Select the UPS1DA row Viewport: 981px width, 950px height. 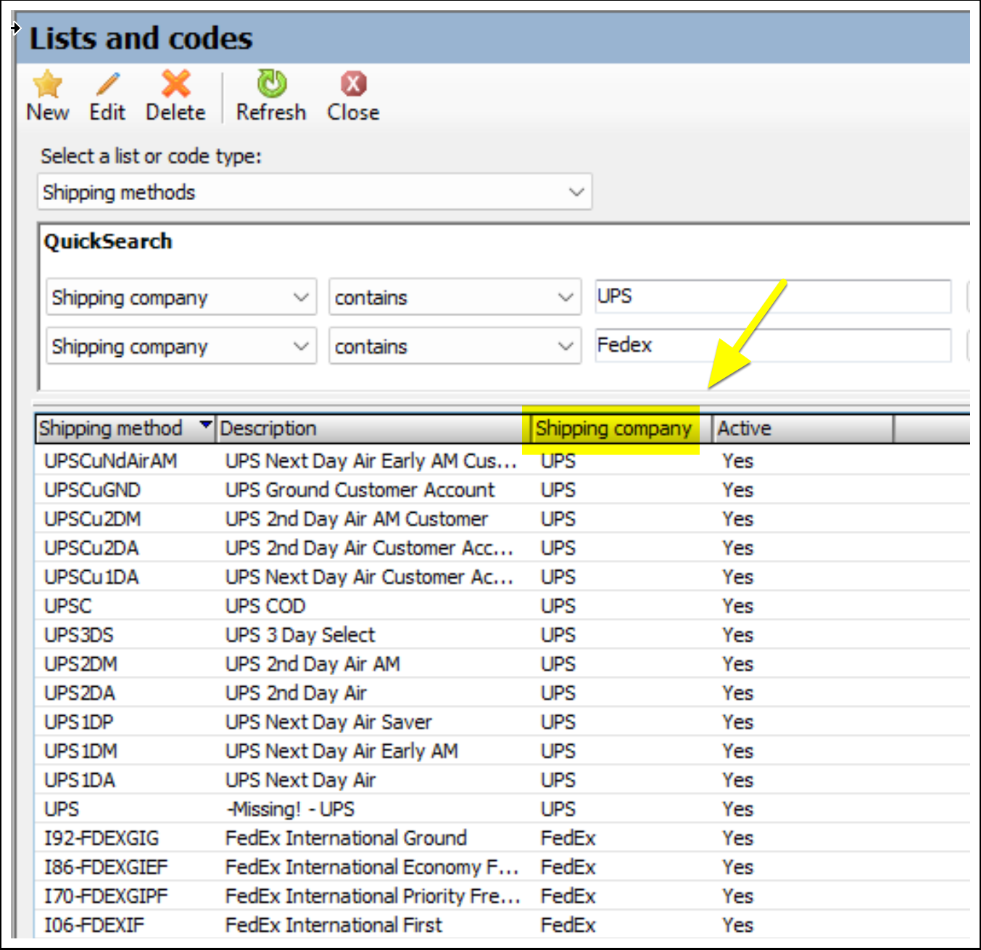pyautogui.click(x=502, y=780)
